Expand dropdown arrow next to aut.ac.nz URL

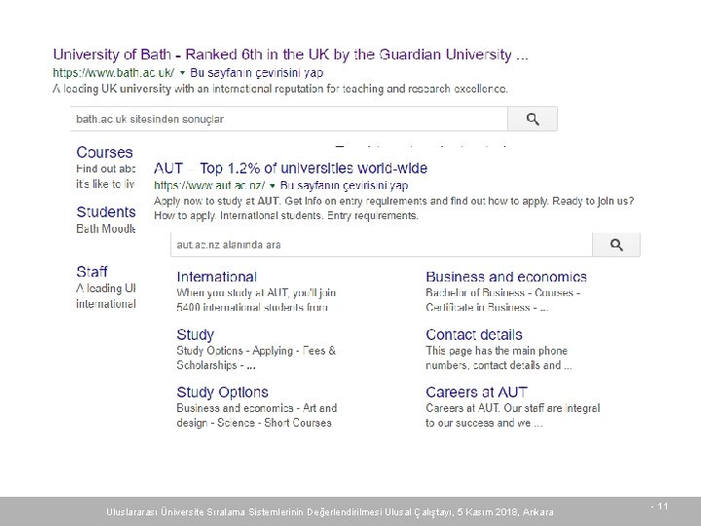click(x=273, y=186)
